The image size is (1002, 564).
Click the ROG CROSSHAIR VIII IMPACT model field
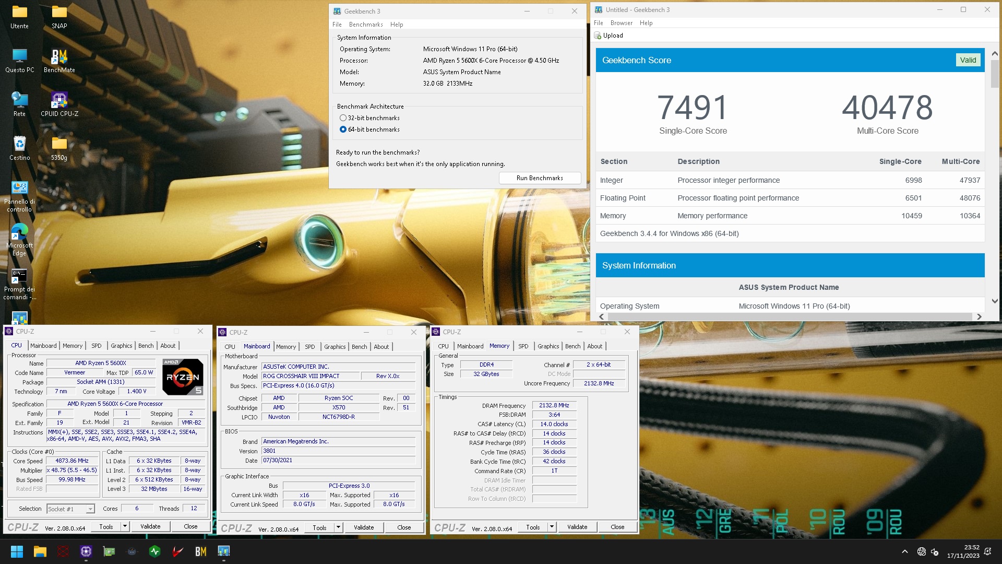click(x=311, y=376)
